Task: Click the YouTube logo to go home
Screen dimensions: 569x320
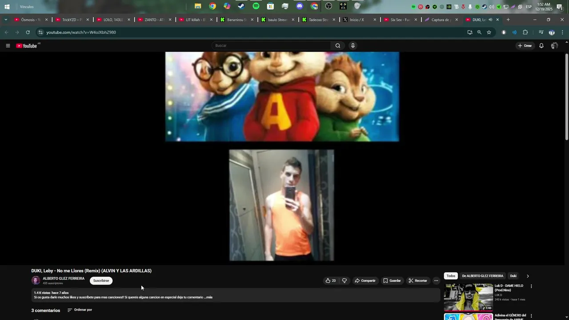Action: pos(27,46)
